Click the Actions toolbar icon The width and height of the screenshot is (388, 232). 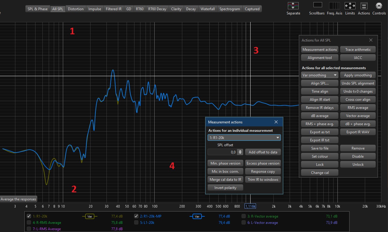pyautogui.click(x=364, y=6)
